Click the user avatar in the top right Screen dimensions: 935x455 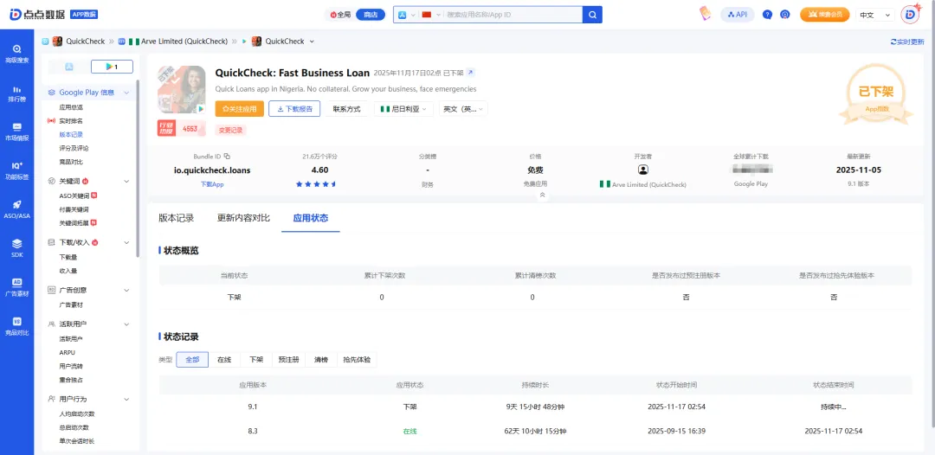(910, 15)
